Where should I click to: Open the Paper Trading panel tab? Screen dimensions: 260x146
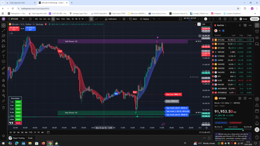coord(17,138)
